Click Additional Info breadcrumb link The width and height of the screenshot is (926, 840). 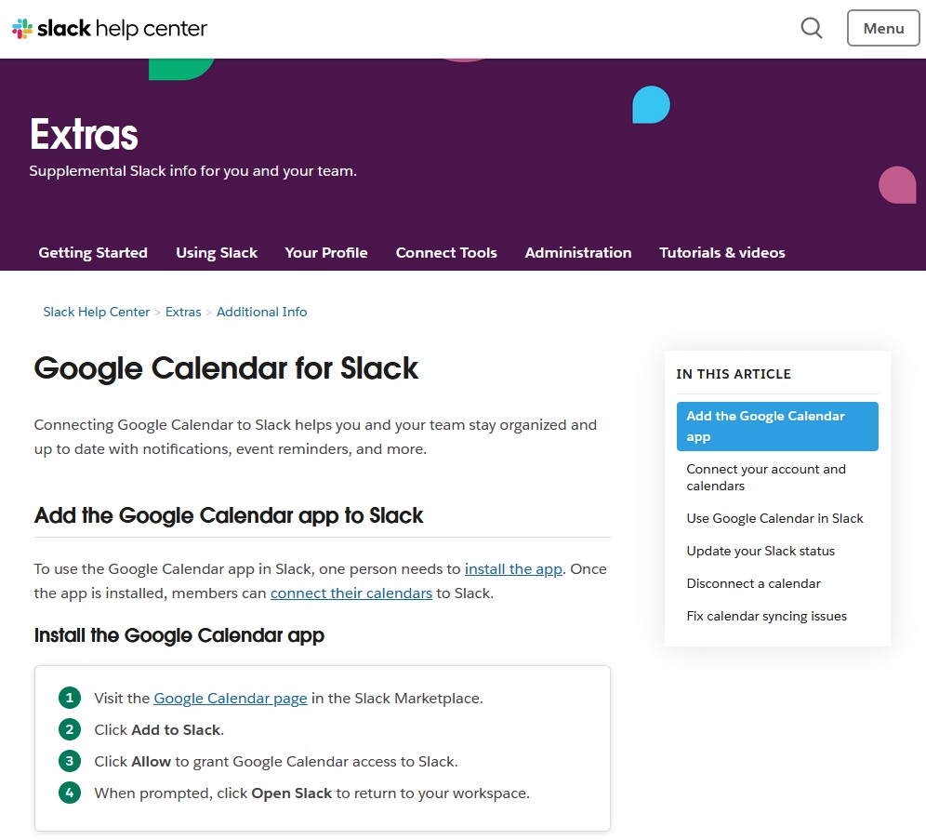coord(261,312)
